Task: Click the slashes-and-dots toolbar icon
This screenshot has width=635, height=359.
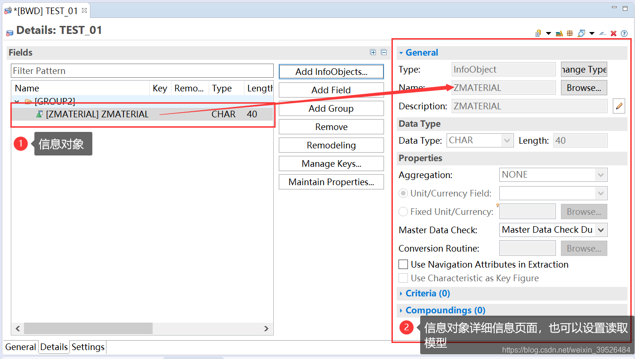Action: pos(602,33)
